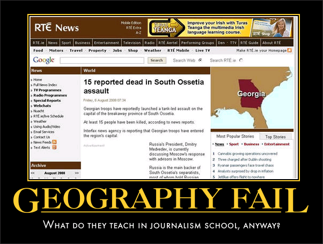Open Special Reports in sidebar
Image resolution: width=323 pixels, height=244 pixels.
47,100
